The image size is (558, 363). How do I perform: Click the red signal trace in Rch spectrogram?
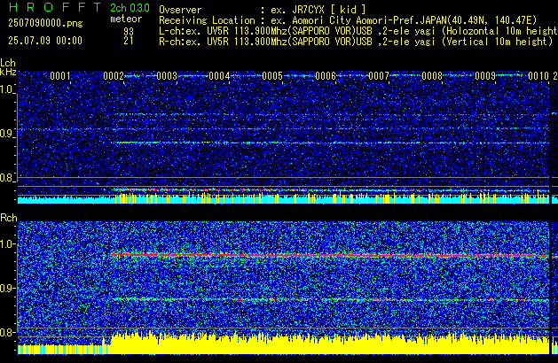click(329, 255)
